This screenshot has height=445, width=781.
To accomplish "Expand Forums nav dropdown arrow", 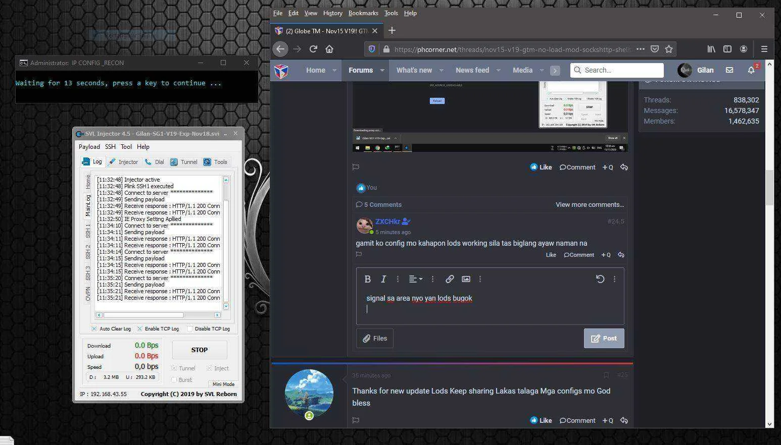I will [382, 70].
